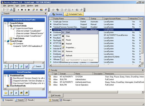Select the ScriptLogic Service row

(95, 22)
